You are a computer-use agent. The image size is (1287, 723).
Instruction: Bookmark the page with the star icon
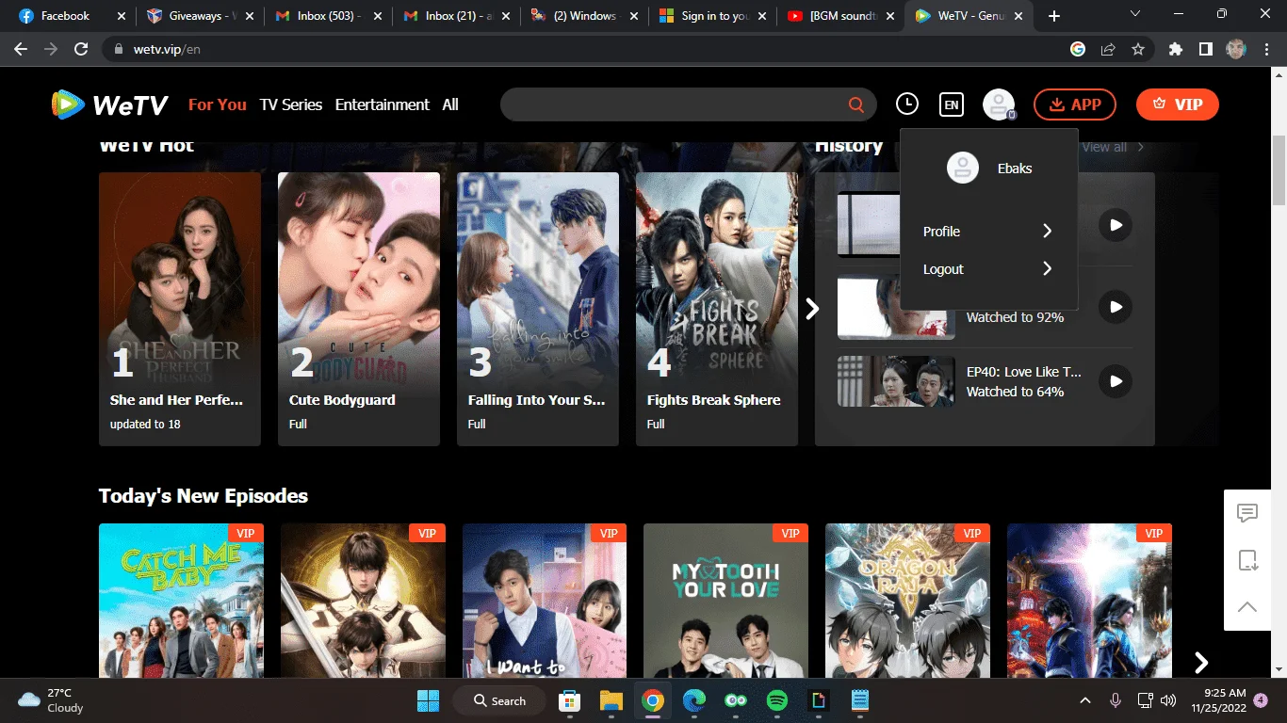(1138, 49)
